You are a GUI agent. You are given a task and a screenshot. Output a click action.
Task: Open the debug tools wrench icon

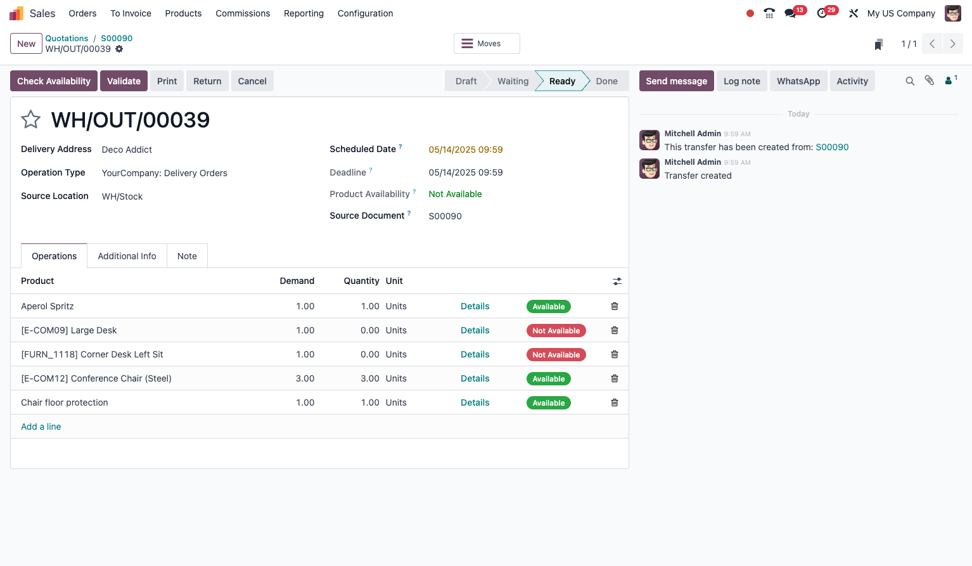[x=854, y=13]
